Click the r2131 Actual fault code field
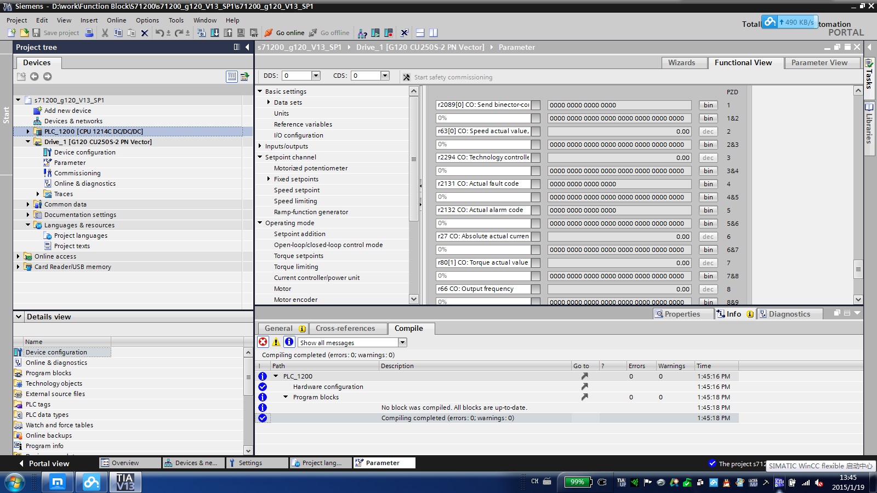The width and height of the screenshot is (877, 493). click(483, 184)
